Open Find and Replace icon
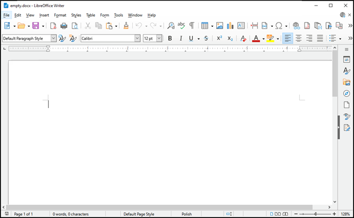The height and width of the screenshot is (218, 354). tap(171, 26)
